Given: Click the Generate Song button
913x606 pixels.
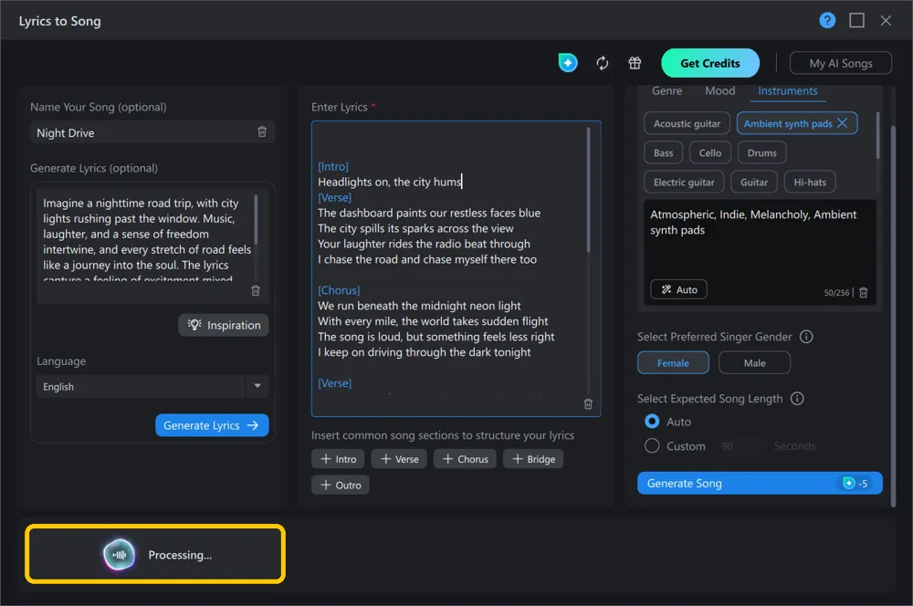Looking at the screenshot, I should [x=760, y=483].
